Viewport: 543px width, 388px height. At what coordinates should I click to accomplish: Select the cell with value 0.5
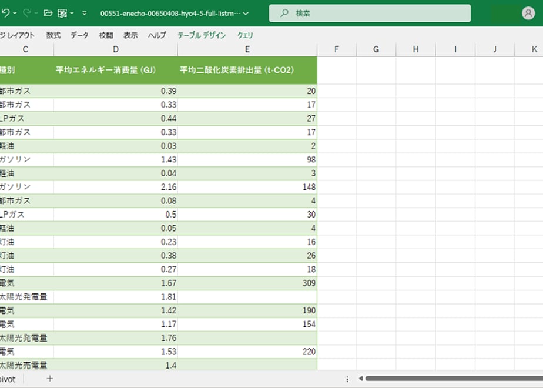(116, 215)
